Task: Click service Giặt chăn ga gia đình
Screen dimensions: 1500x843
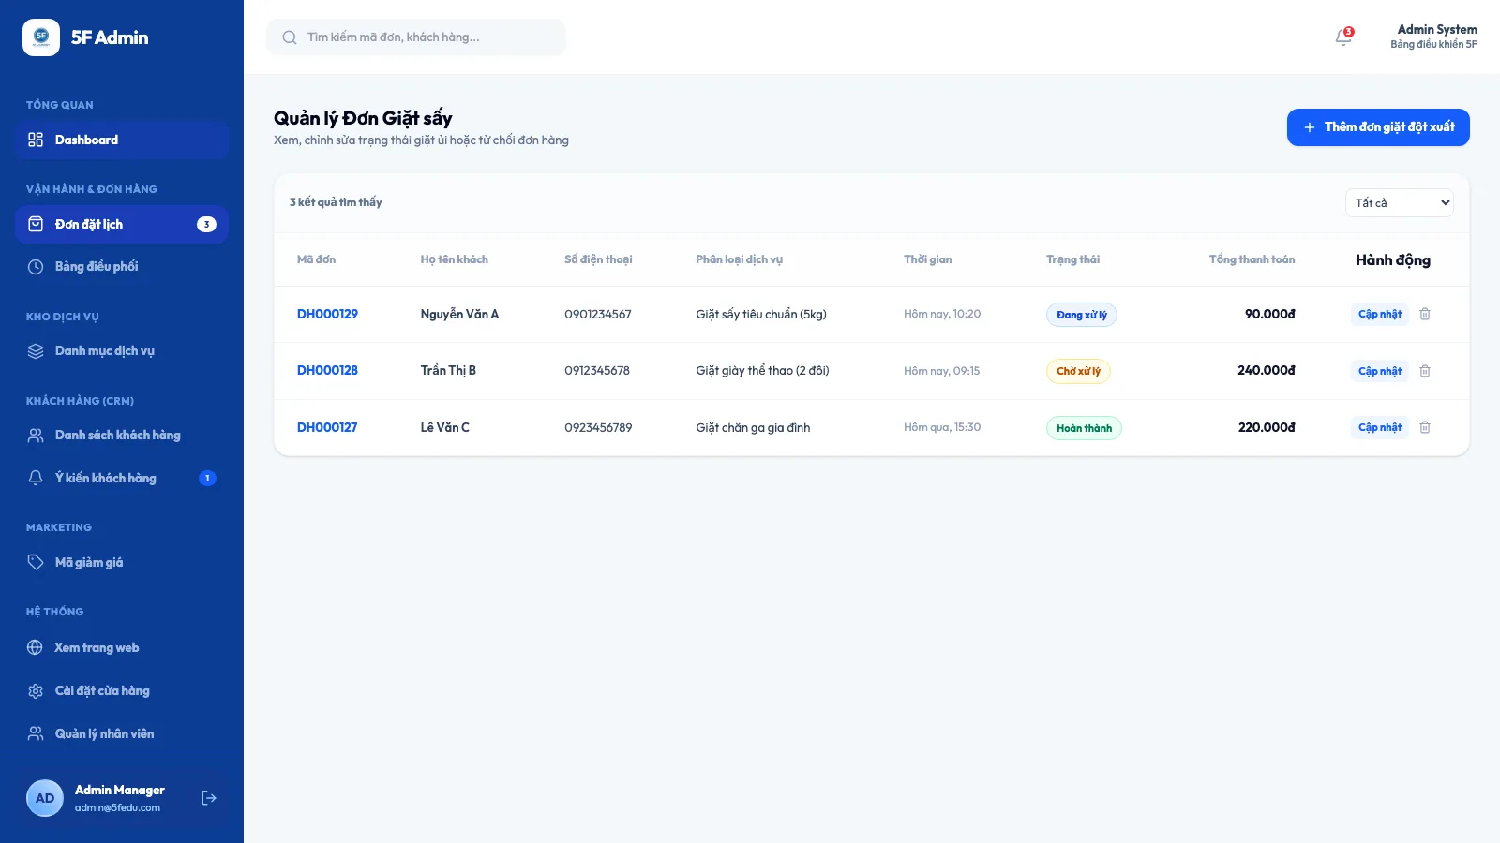Action: click(x=753, y=427)
